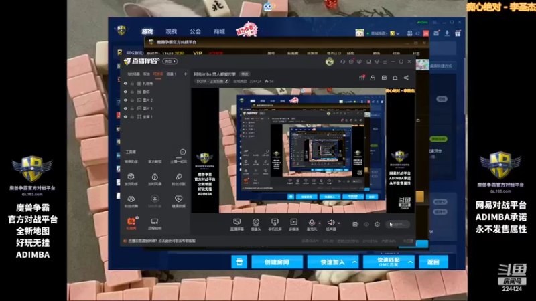
Task: Mute the 麦克风 microphone
Action: (x=312, y=224)
